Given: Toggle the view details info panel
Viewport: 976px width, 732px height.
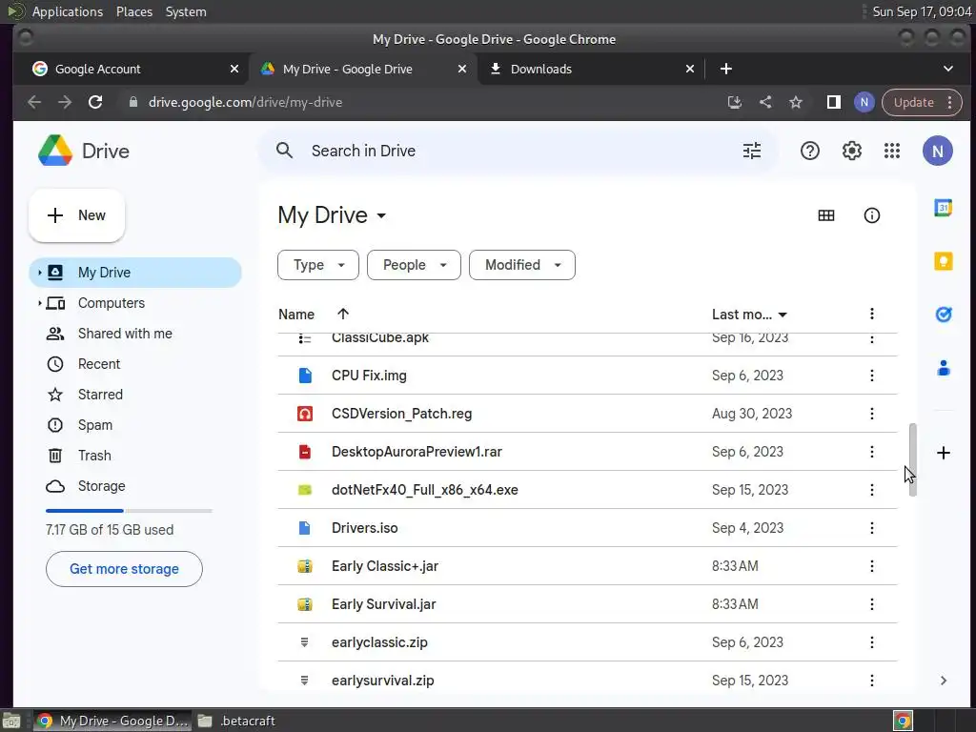Looking at the screenshot, I should pos(871,215).
